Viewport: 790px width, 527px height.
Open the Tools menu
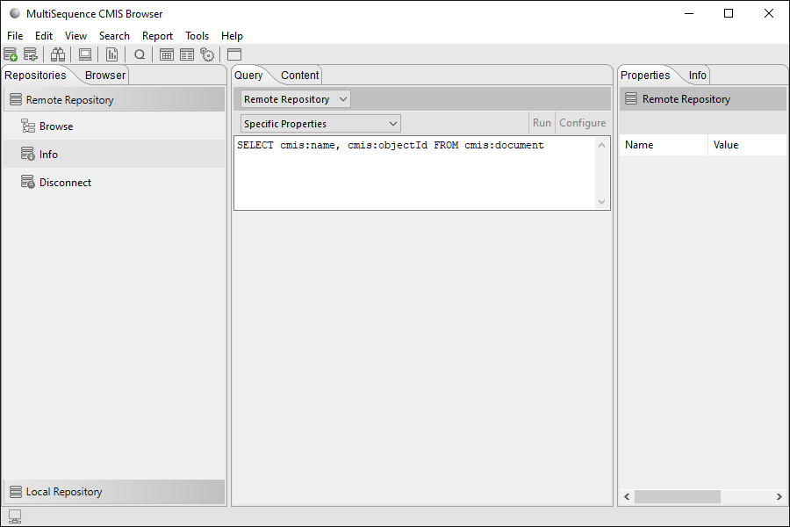tap(197, 36)
